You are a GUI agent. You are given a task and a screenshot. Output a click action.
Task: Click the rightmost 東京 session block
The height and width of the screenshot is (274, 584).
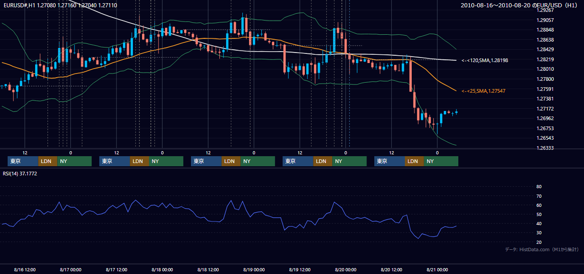pyautogui.click(x=389, y=161)
